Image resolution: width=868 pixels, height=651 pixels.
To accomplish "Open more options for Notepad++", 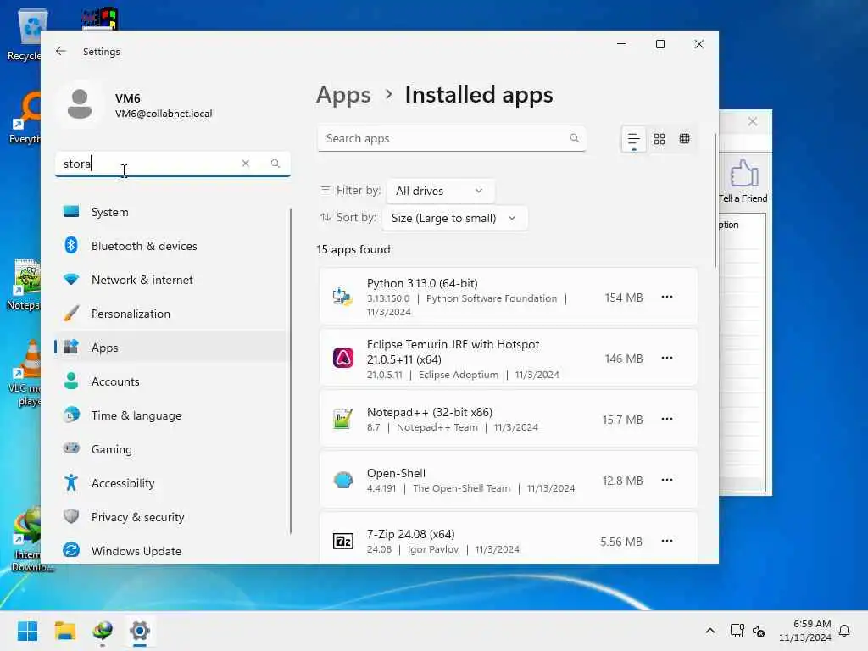I will pyautogui.click(x=667, y=419).
